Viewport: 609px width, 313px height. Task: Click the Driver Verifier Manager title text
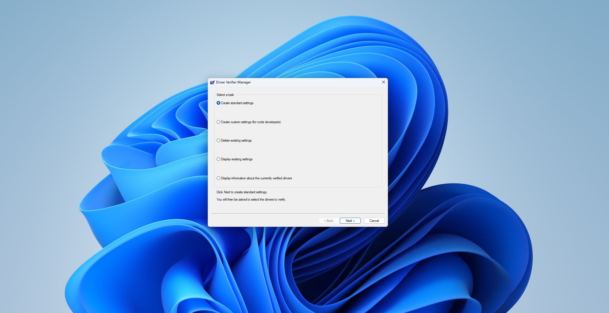(x=233, y=82)
